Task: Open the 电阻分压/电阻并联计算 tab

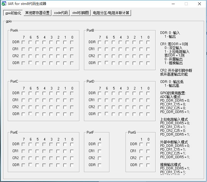Action: (x=111, y=13)
